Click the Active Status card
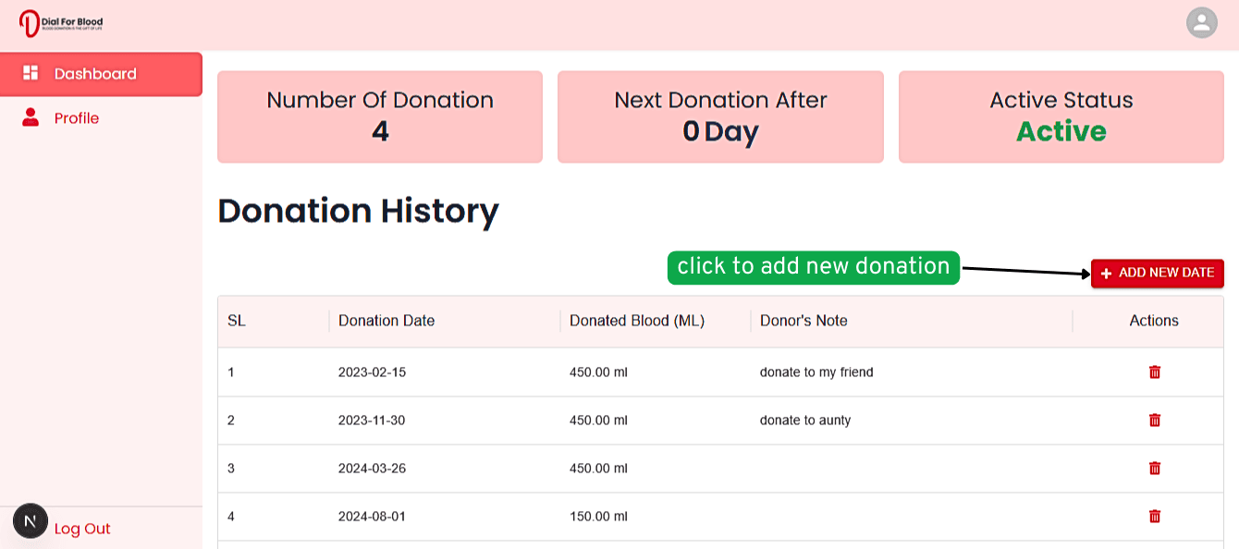 (x=1061, y=116)
